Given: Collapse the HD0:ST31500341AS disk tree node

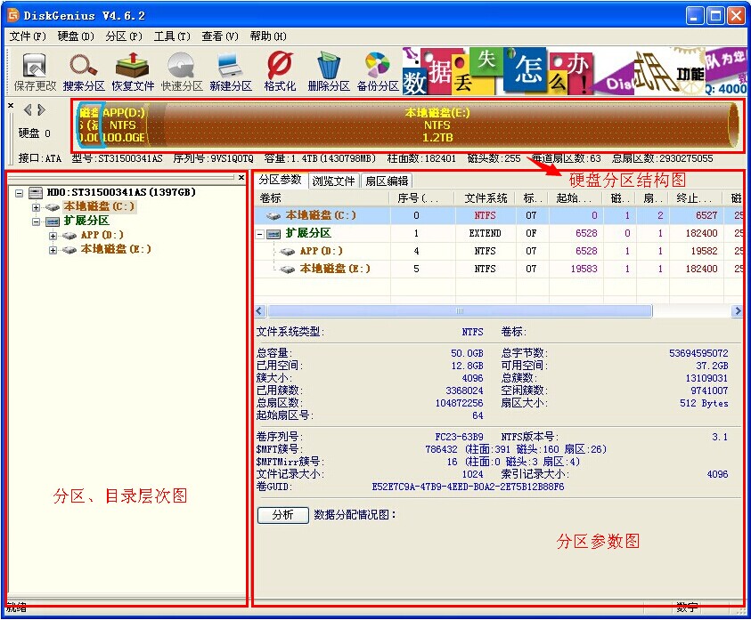Looking at the screenshot, I should click(x=20, y=192).
